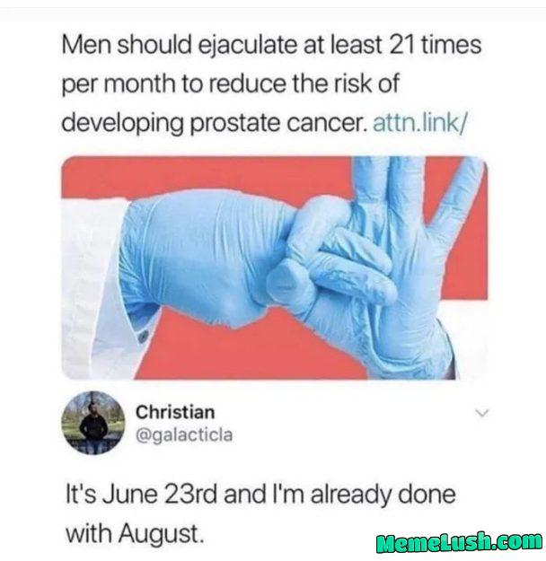This screenshot has width=546, height=561.
Task: Click the word 'developing' in headline
Action: [x=122, y=124]
